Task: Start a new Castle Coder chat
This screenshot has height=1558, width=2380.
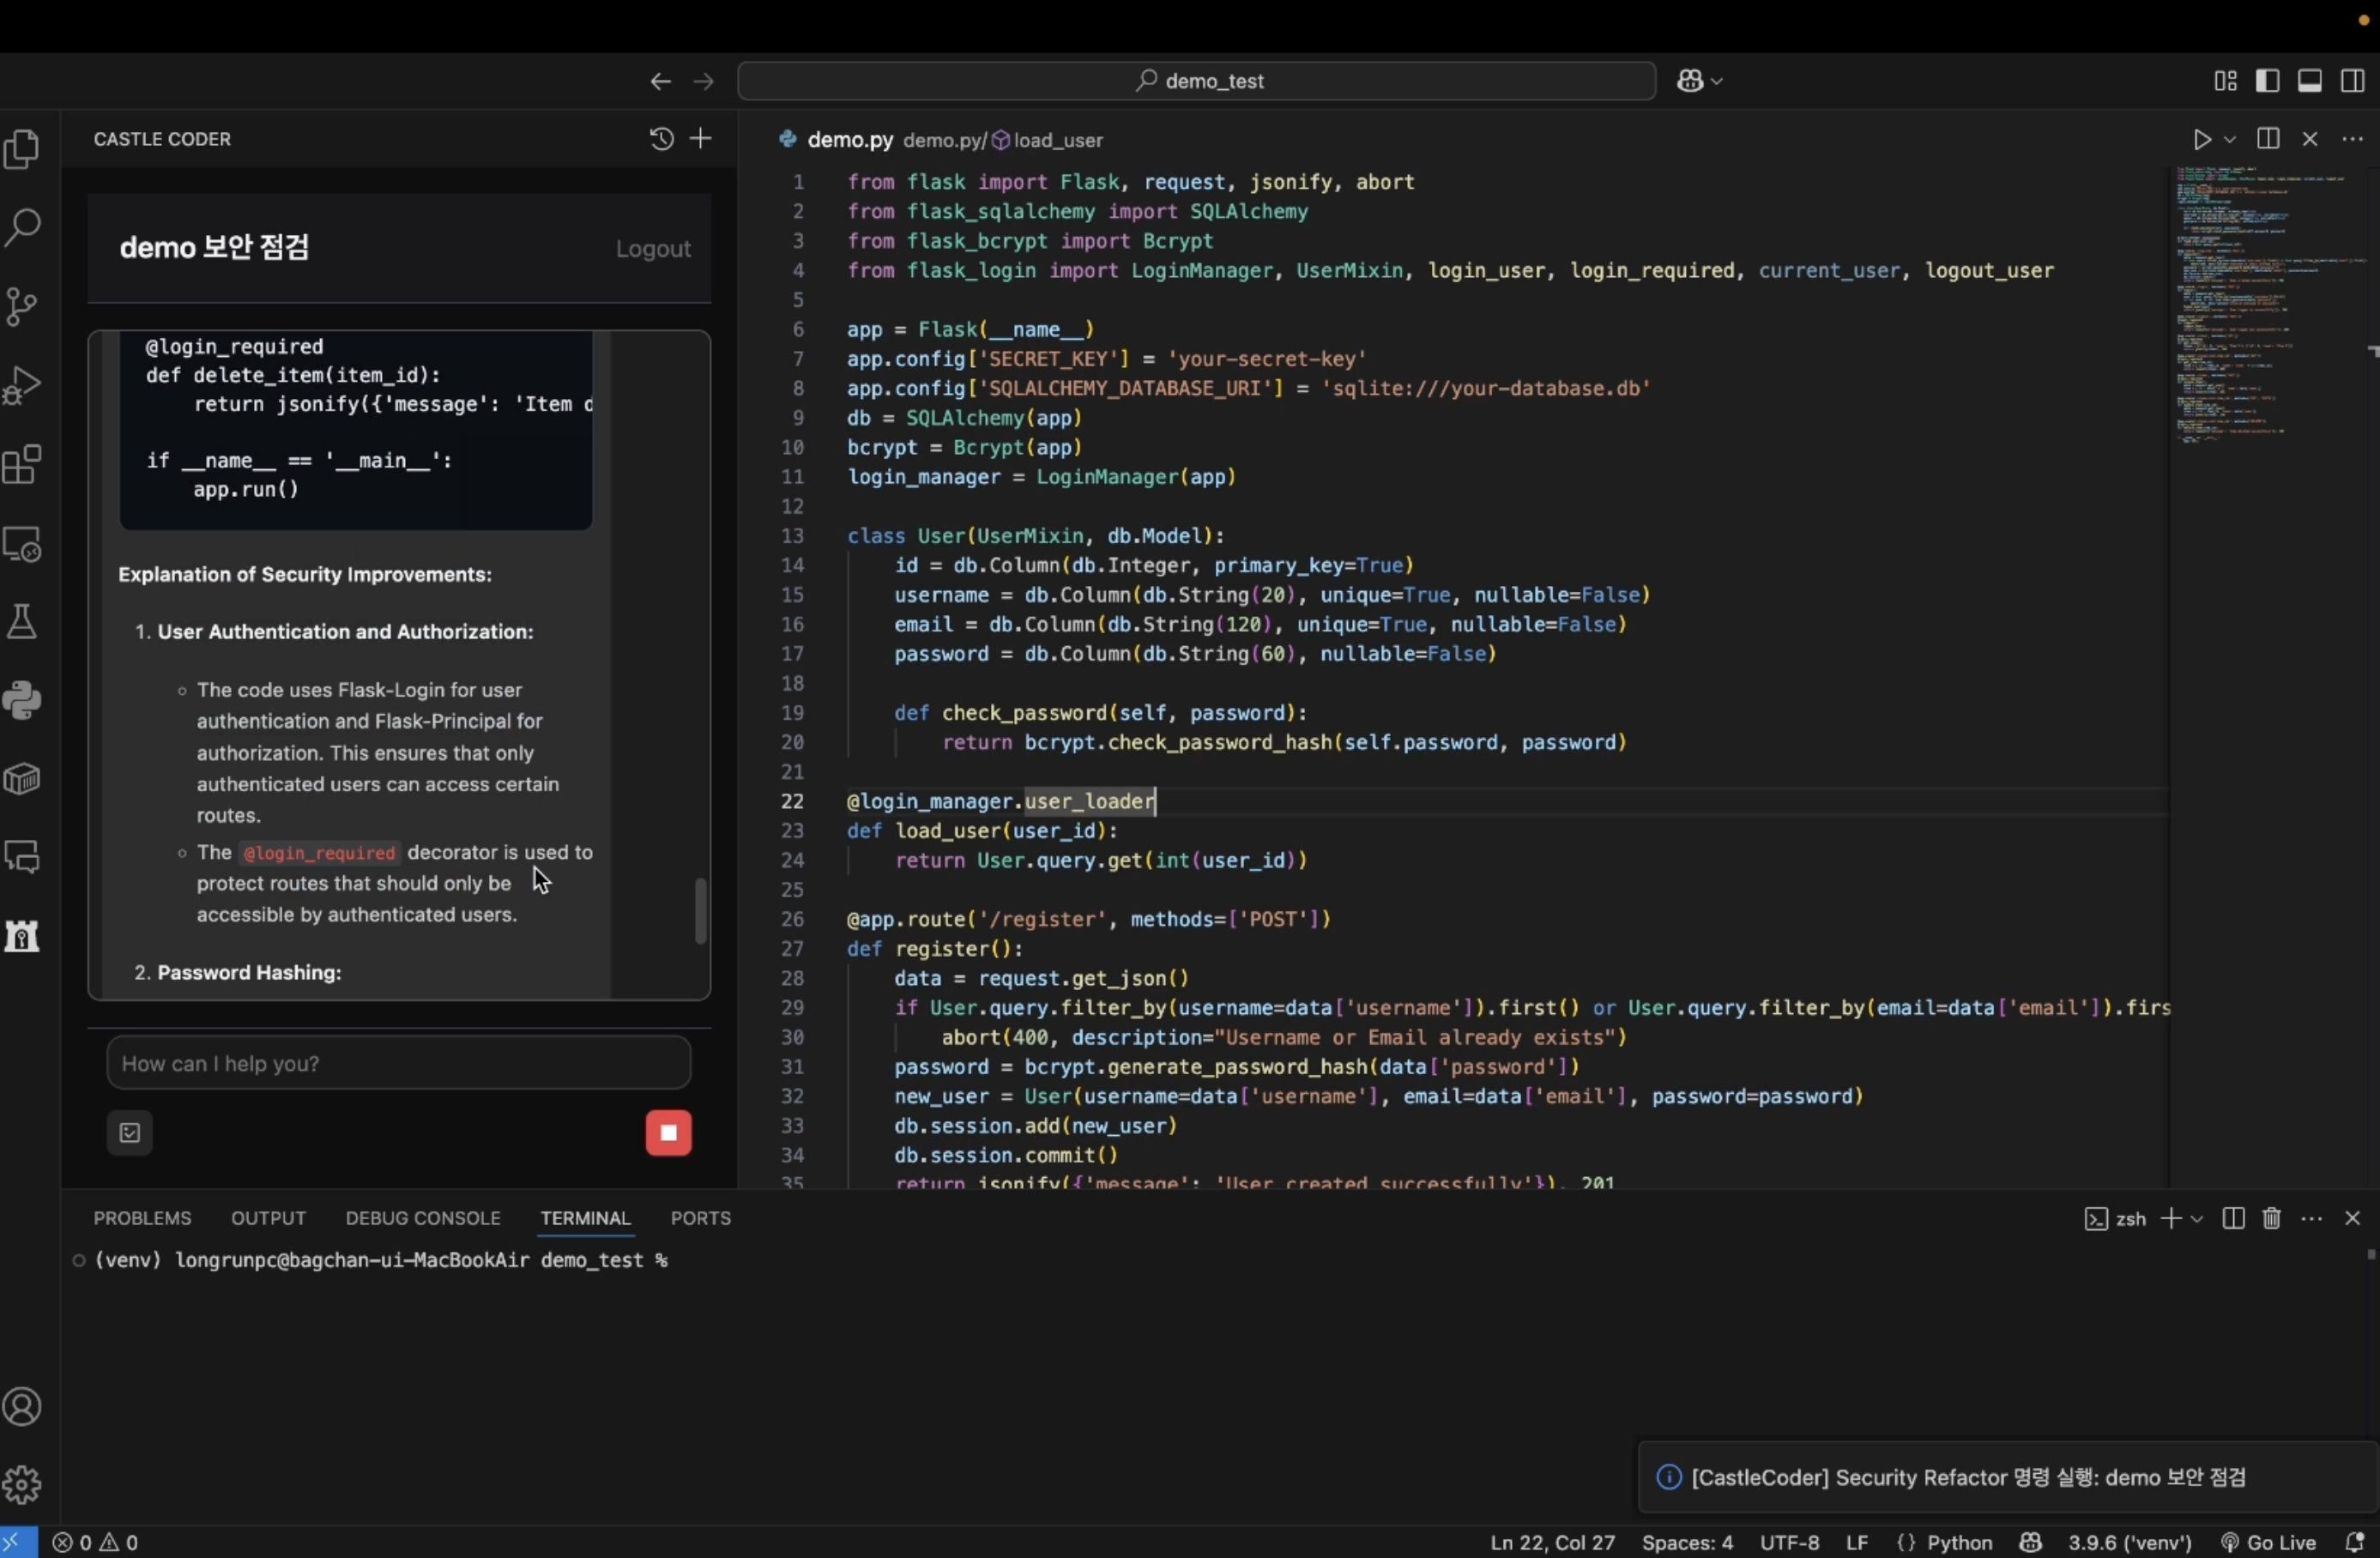Action: [701, 139]
